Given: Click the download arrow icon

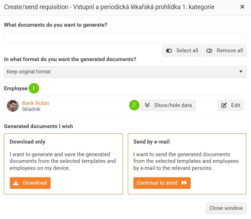Looking at the screenshot, I should click(x=16, y=183).
